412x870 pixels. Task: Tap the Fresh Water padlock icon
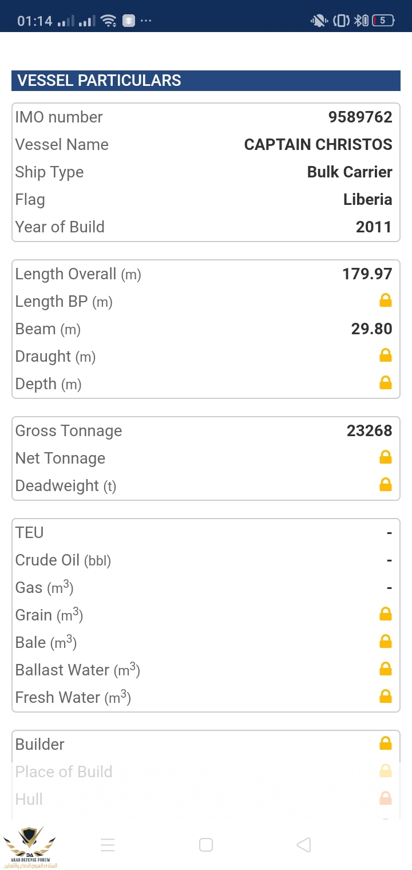[x=386, y=697]
